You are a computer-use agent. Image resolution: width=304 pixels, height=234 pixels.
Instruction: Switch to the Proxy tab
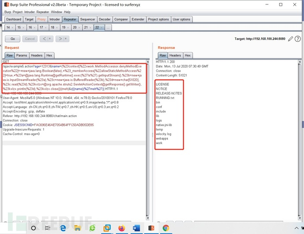pos(41,19)
